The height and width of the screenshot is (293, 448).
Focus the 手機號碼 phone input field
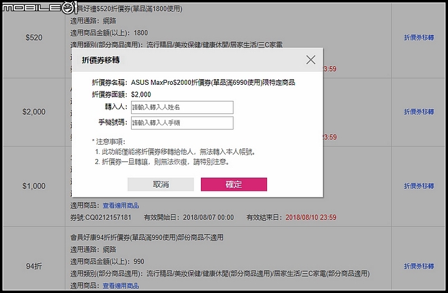click(182, 123)
